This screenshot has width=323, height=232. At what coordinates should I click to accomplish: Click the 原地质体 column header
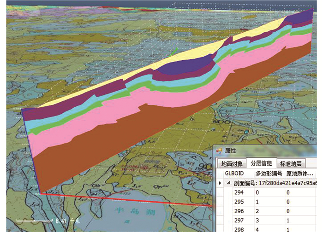300,174
